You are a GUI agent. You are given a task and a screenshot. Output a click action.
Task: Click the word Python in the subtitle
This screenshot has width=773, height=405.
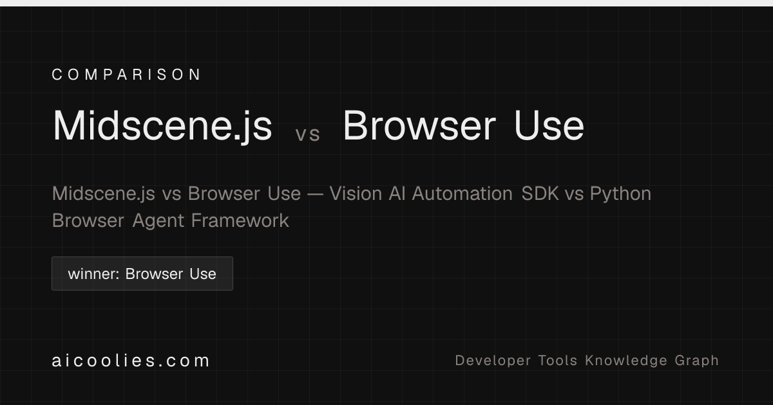coord(620,194)
